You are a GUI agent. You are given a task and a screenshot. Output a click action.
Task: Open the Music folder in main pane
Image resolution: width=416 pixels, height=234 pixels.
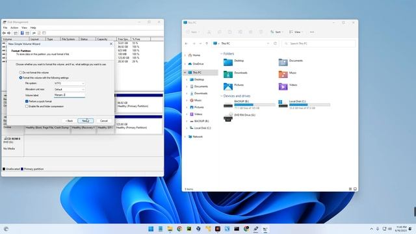(287, 74)
